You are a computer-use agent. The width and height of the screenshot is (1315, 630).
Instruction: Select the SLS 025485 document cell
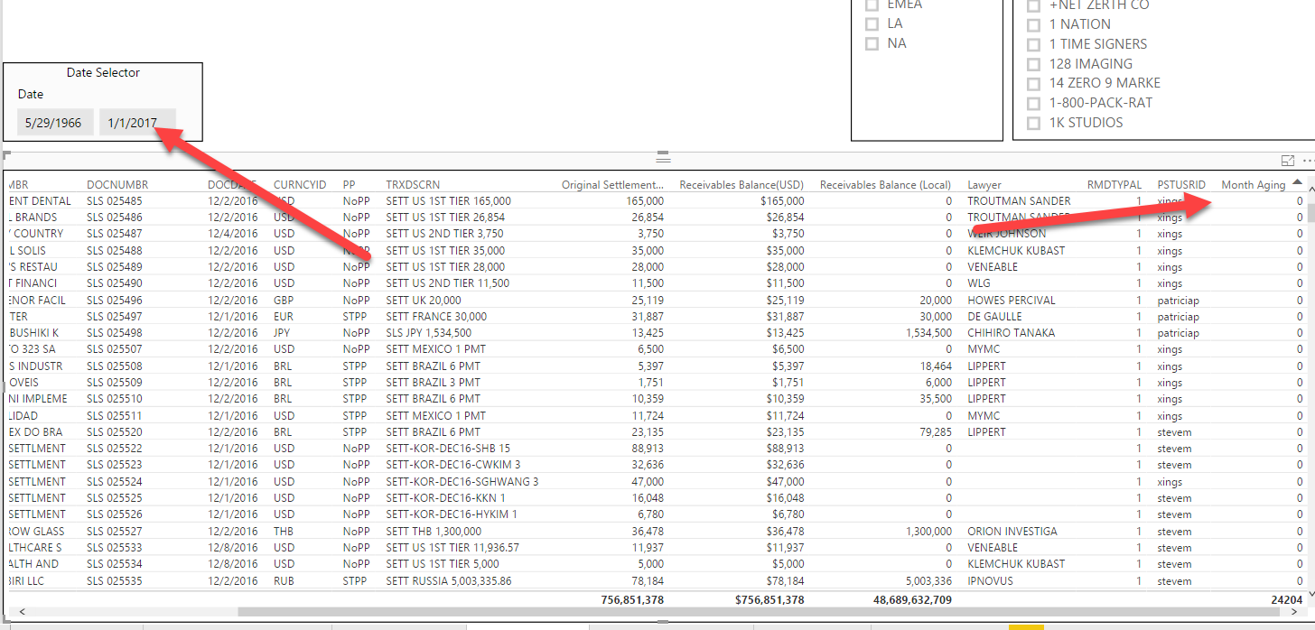click(115, 200)
